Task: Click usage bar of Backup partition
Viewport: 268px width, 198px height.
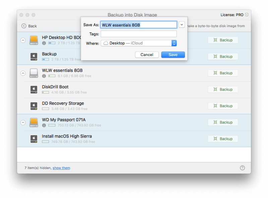Action: (x=46, y=59)
